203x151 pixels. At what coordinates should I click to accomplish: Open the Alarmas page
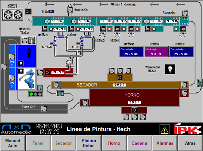[x=165, y=143]
